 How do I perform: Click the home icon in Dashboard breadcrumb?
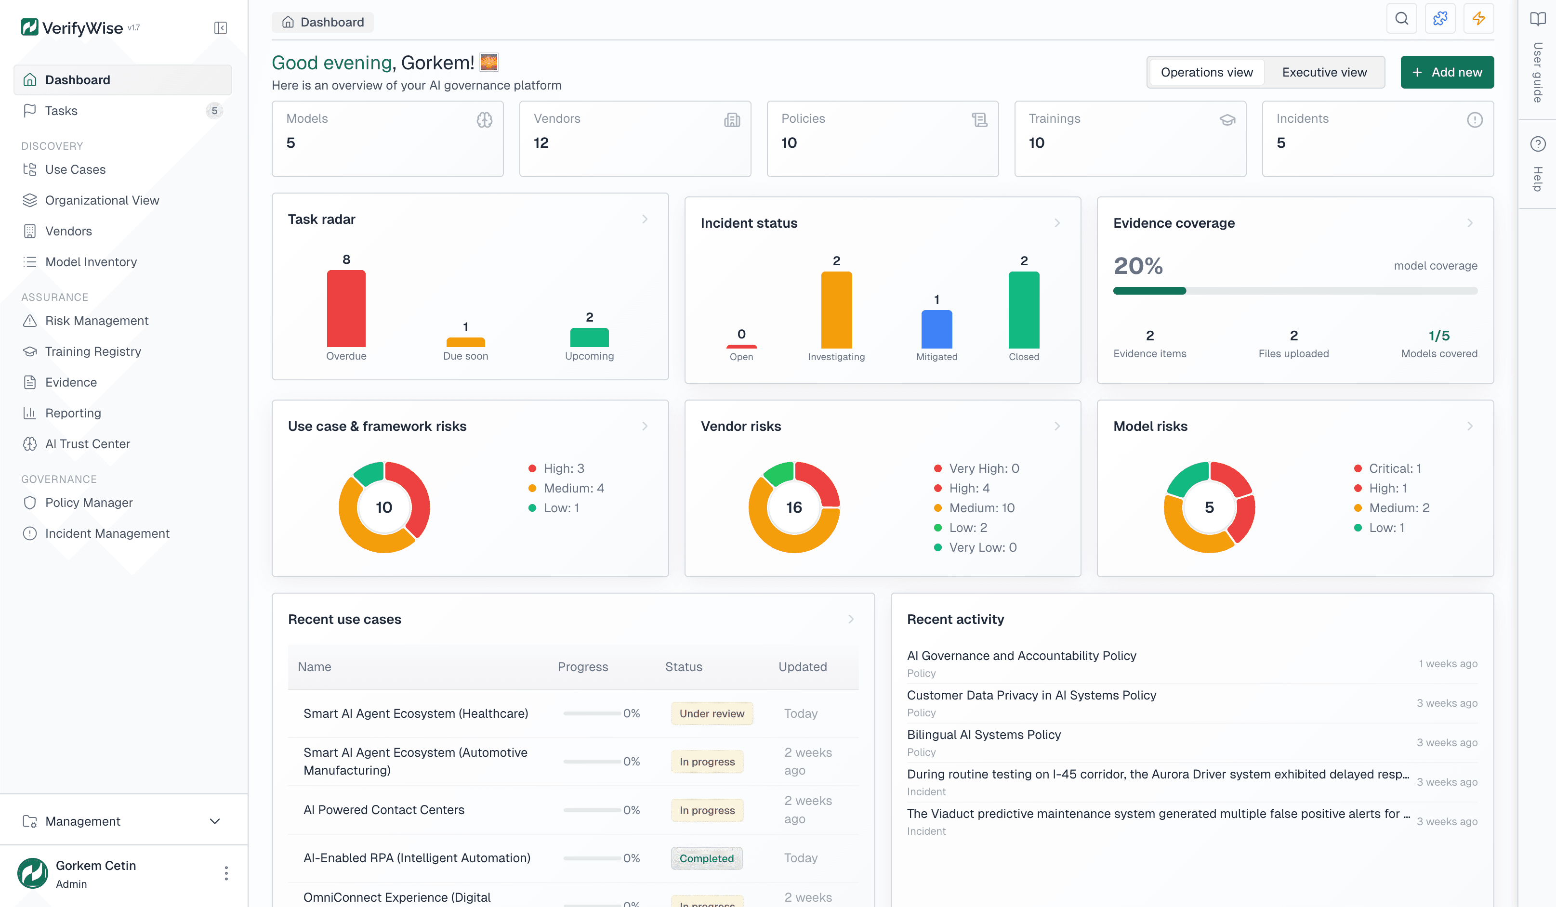pyautogui.click(x=288, y=22)
